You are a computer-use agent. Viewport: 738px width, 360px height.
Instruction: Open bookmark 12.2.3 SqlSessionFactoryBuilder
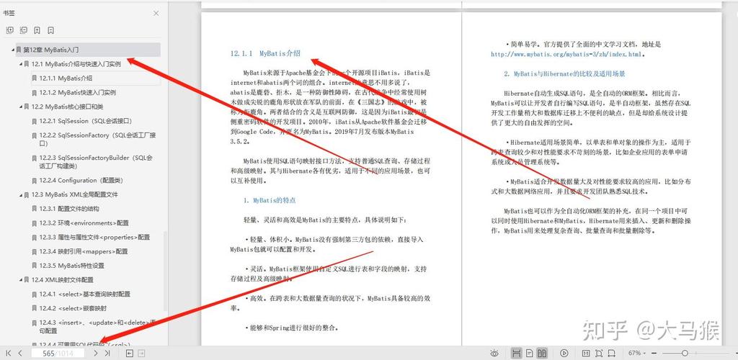pos(96,162)
